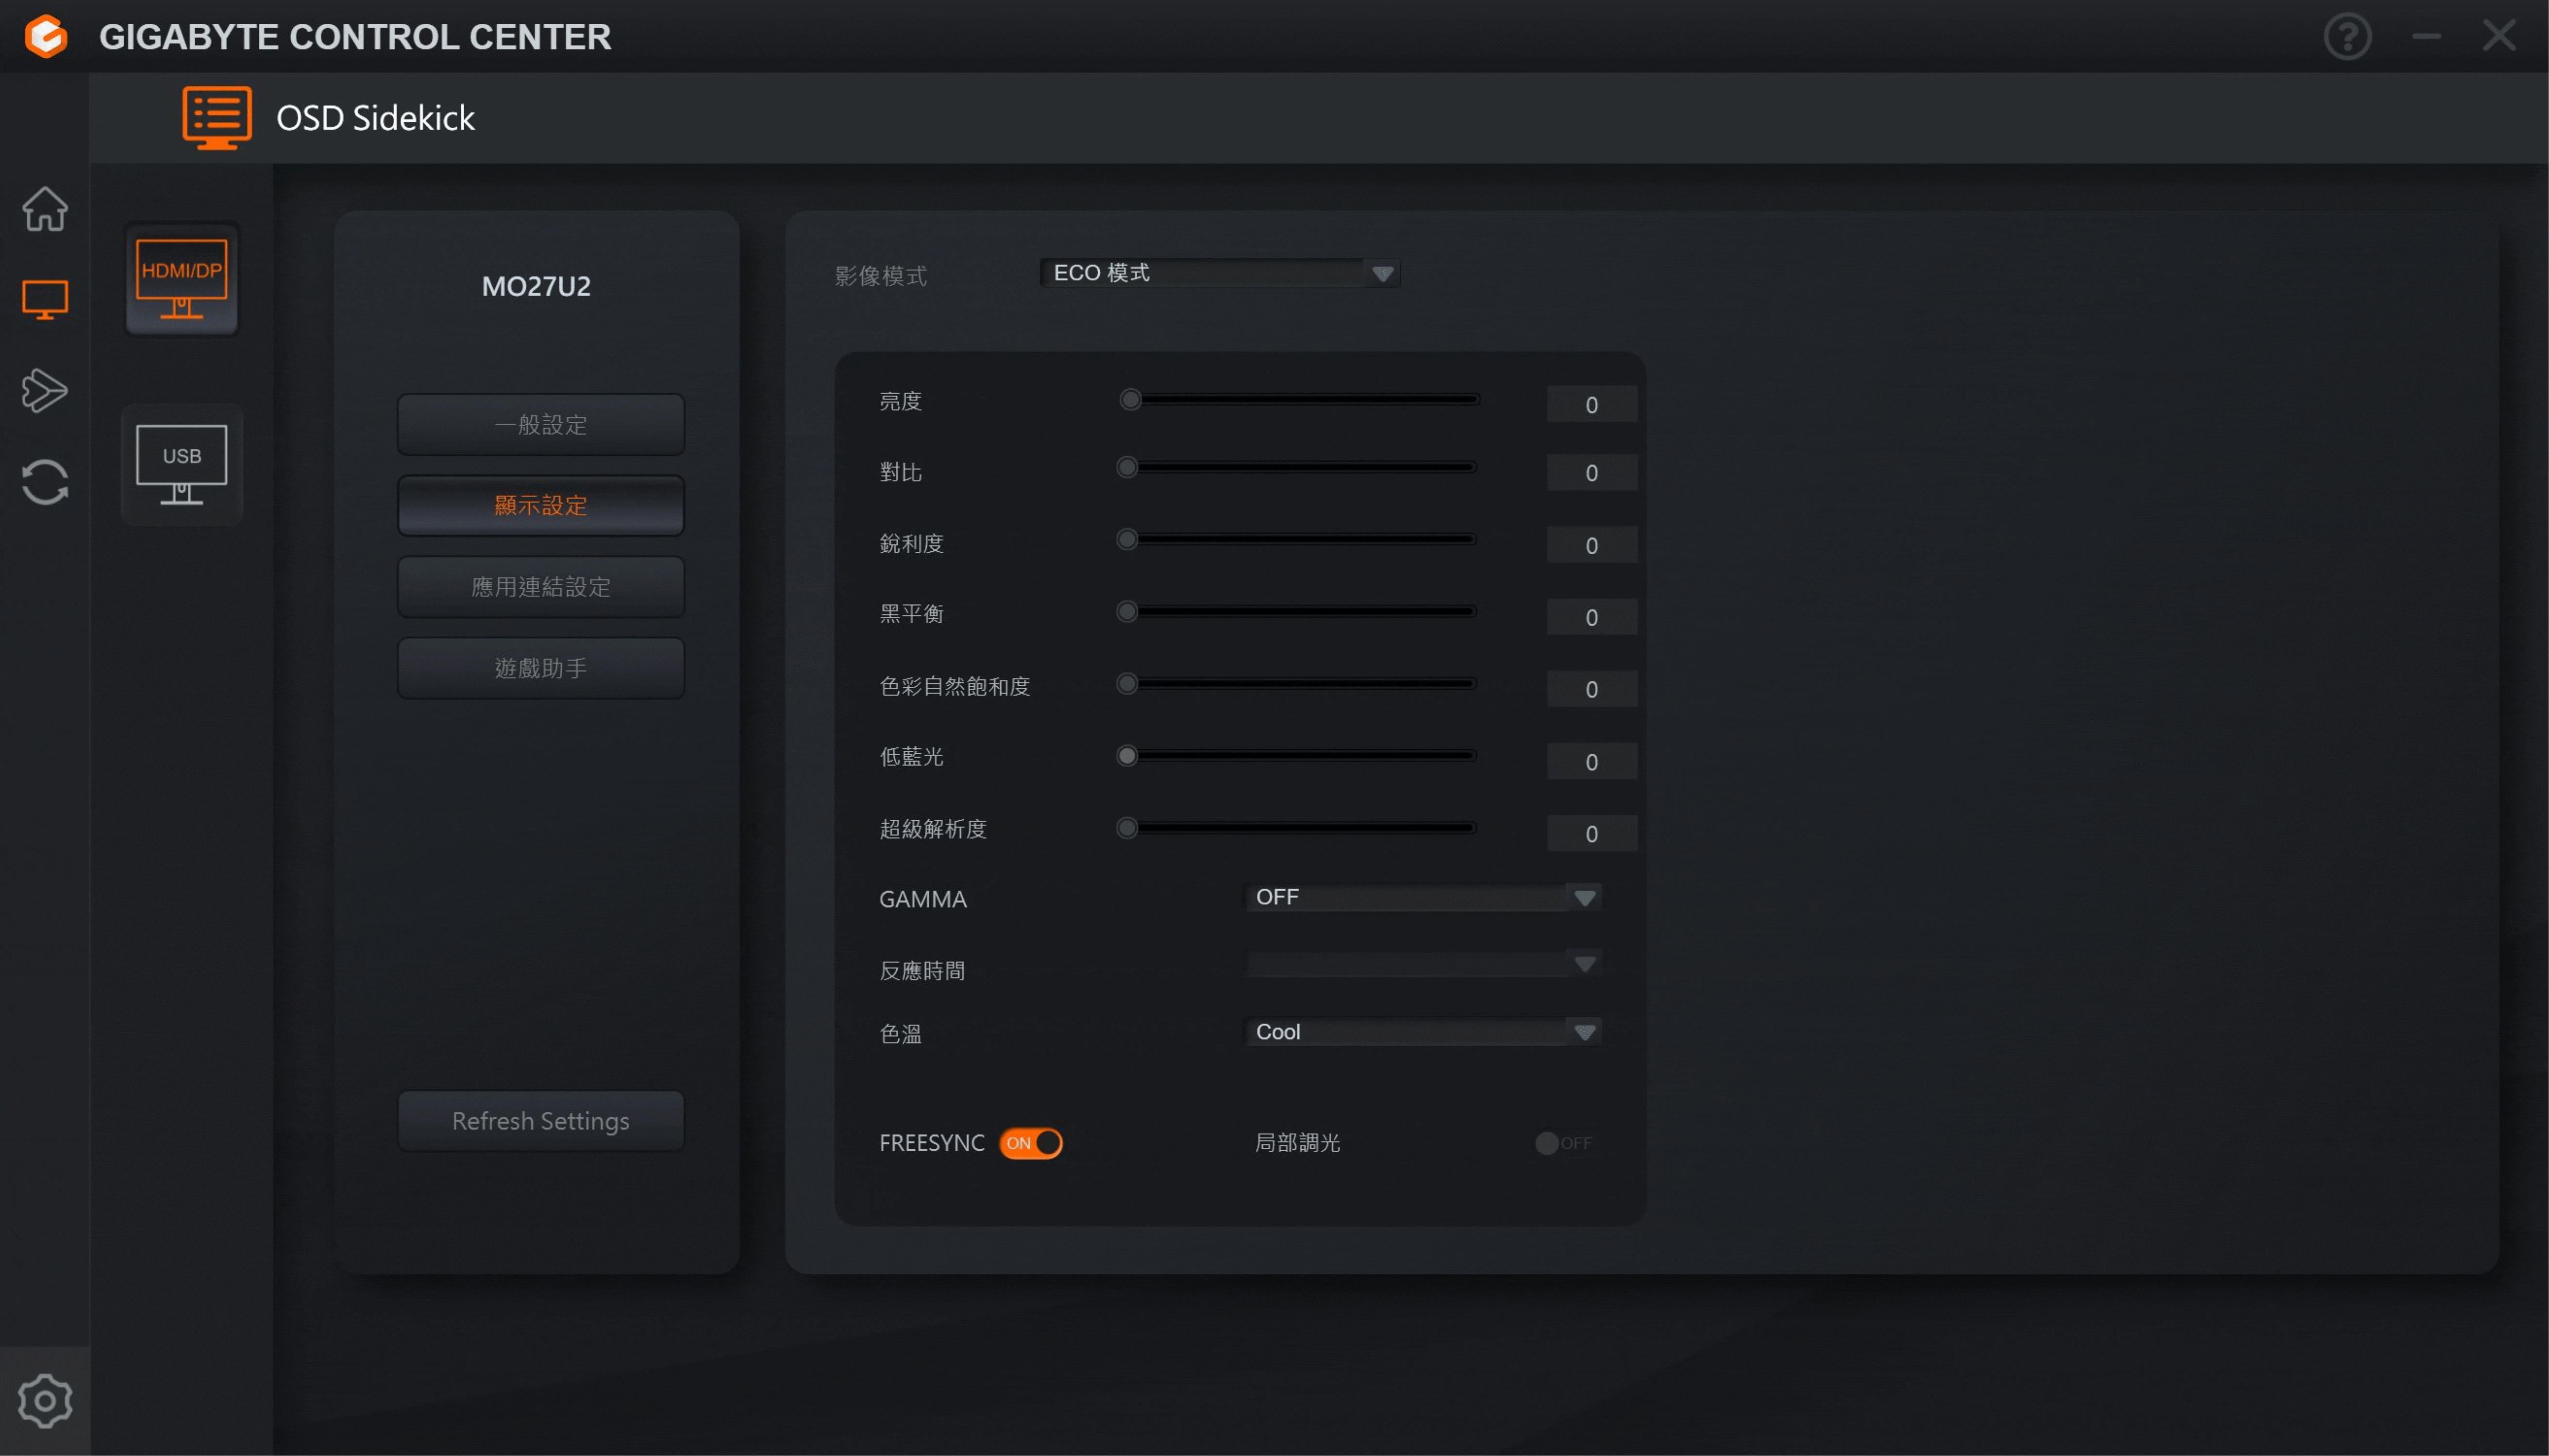This screenshot has height=1456, width=2549.
Task: Expand the GAMMA dropdown
Action: [1422, 897]
